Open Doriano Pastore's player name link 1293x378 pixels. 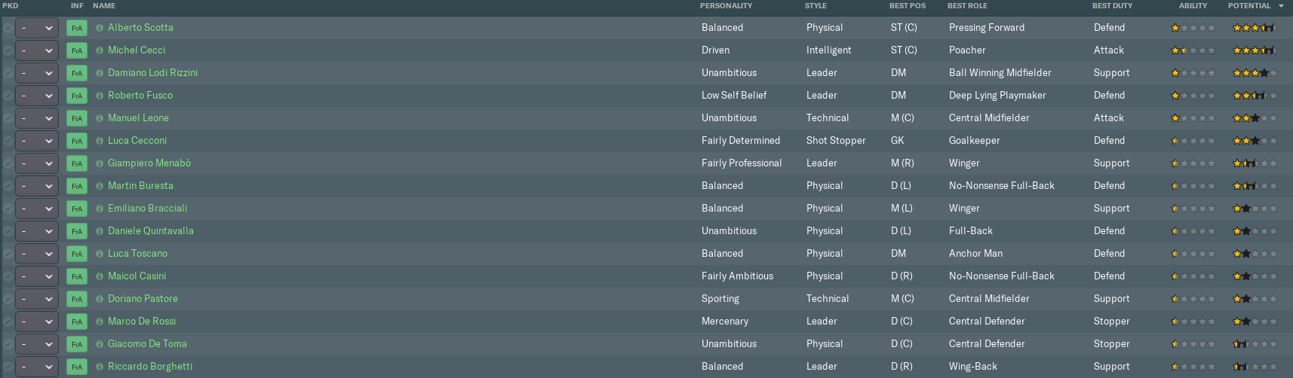143,299
